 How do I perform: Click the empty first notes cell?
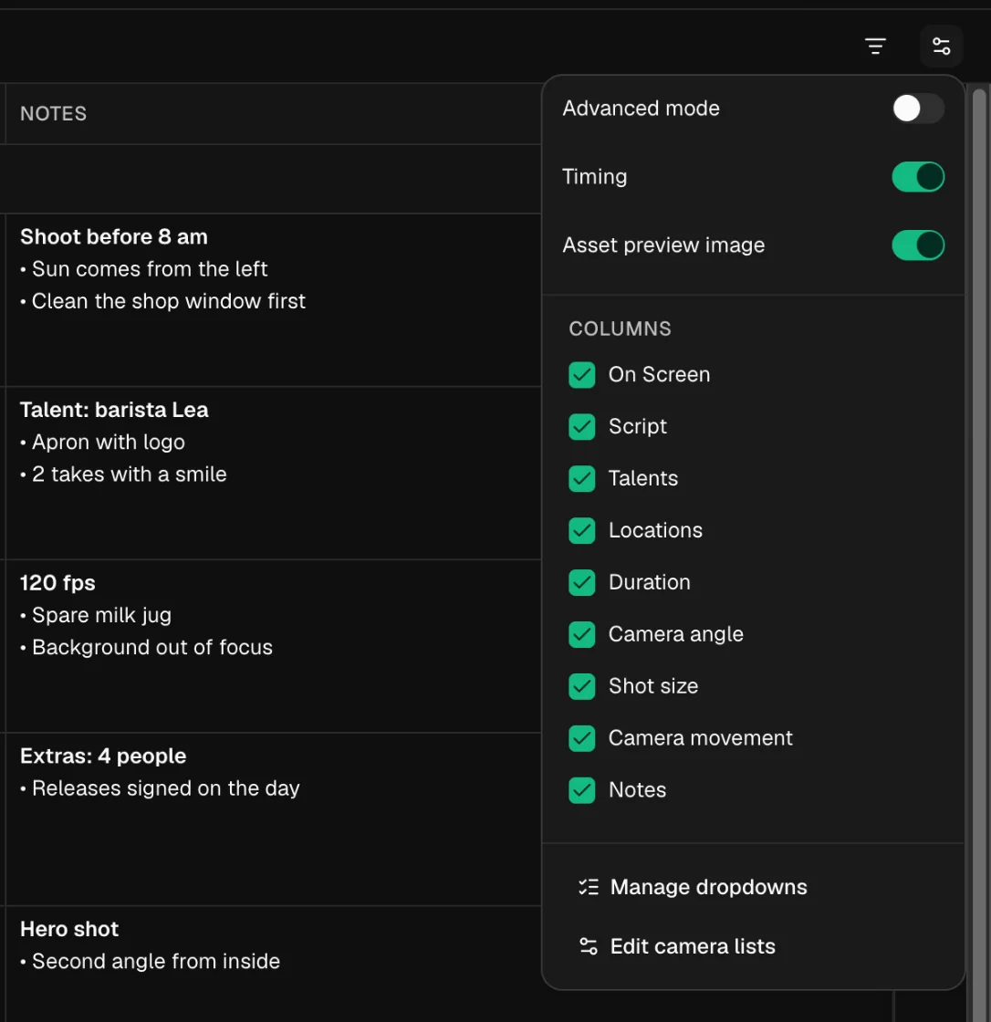273,179
